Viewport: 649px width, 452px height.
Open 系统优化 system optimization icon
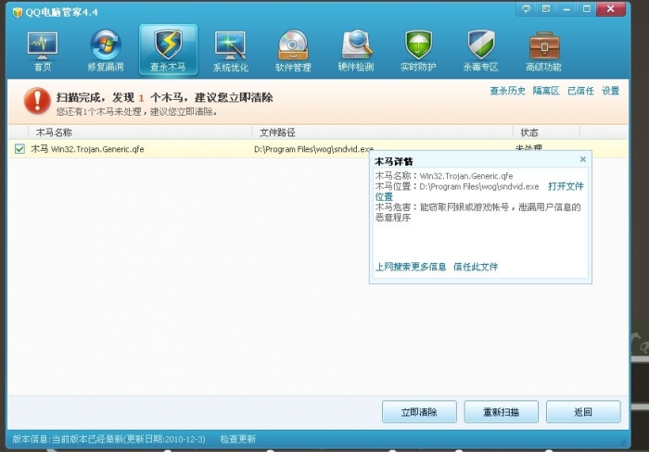[231, 50]
